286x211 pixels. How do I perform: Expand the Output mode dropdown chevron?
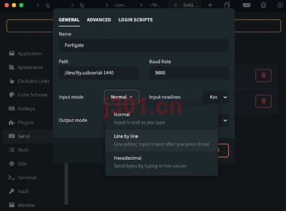[225, 120]
